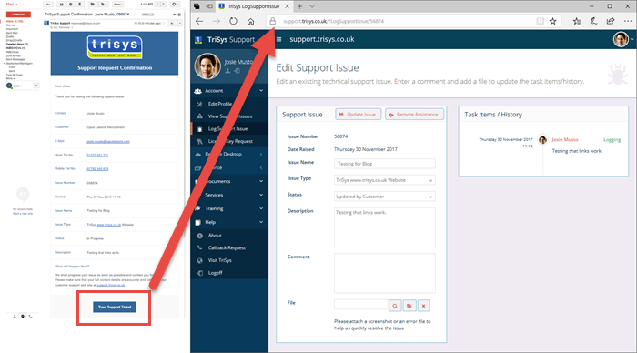Expand the Documents menu section
This screenshot has height=353, width=637.
click(x=229, y=181)
